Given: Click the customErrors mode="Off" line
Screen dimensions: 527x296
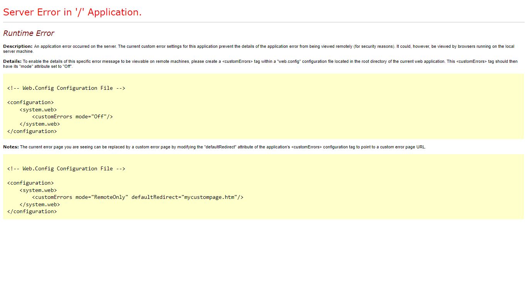Looking at the screenshot, I should 72,116.
